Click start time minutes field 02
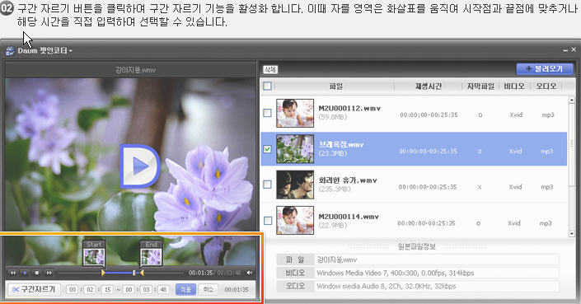This screenshot has height=304, width=581. pos(90,289)
